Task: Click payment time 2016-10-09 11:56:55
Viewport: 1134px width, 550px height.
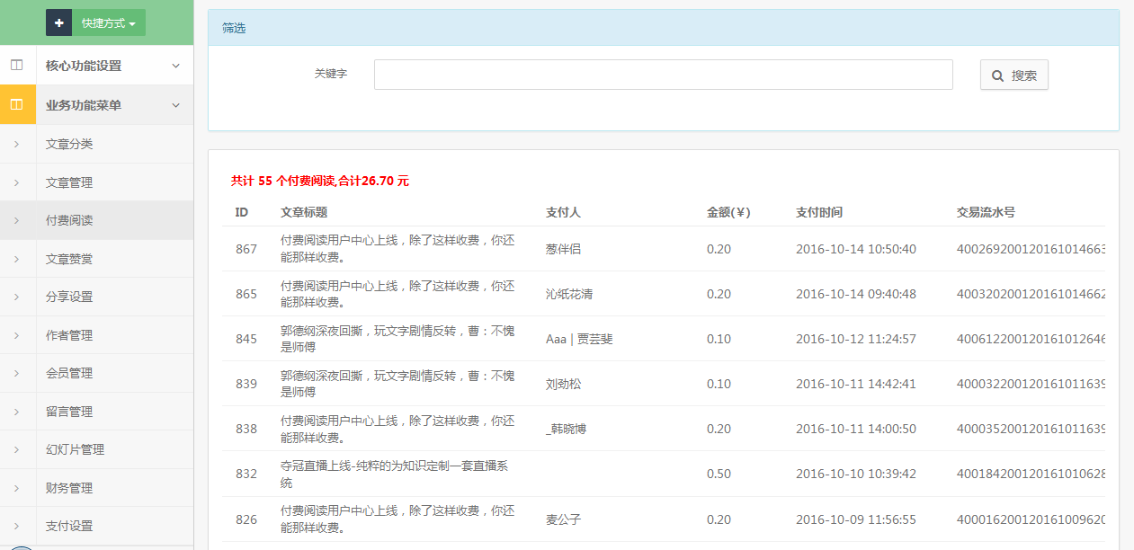Action: [856, 519]
